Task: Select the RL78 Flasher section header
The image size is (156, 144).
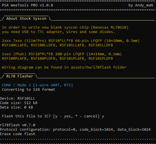Action: pos(20,76)
